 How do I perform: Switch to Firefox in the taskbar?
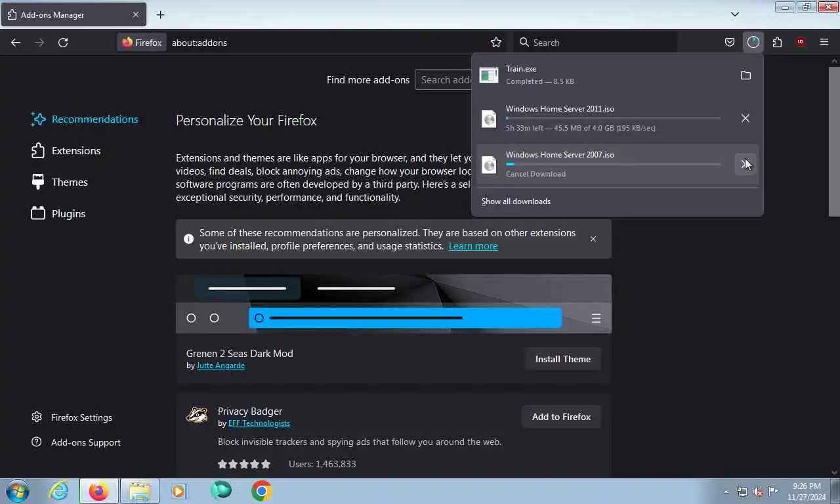point(99,491)
